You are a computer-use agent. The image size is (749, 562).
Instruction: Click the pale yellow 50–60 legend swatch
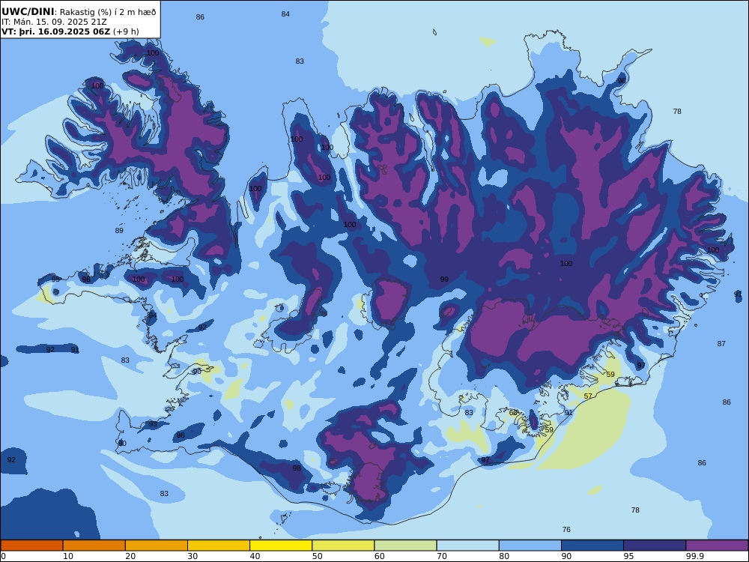pyautogui.click(x=343, y=546)
